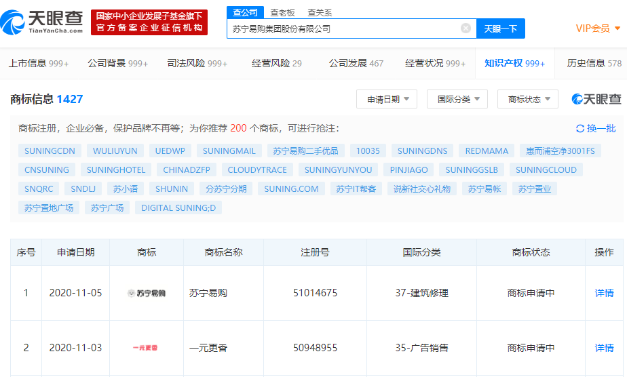Select the SUNINGHOTEL trademark tag
This screenshot has width=627, height=377.
pyautogui.click(x=116, y=170)
